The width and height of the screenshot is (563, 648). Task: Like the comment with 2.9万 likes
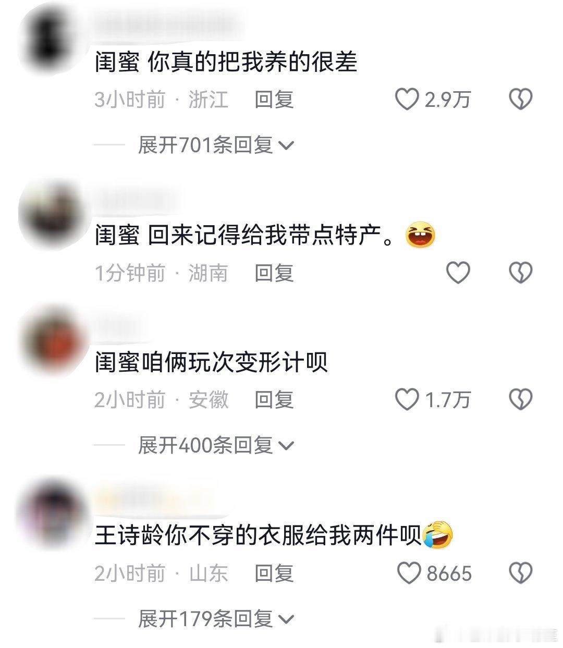click(x=407, y=99)
